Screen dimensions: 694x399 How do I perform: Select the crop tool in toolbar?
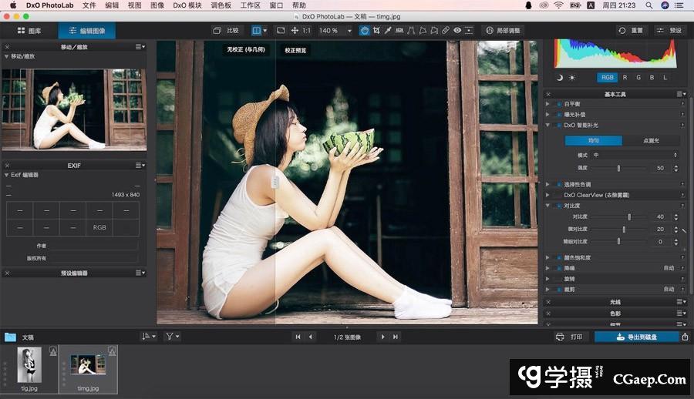[x=376, y=31]
